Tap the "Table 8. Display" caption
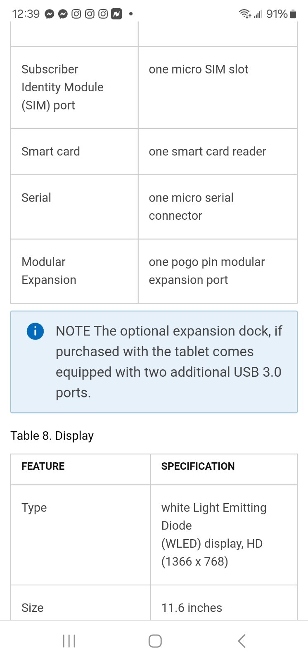Viewport: 308px width, 661px height. [52, 436]
